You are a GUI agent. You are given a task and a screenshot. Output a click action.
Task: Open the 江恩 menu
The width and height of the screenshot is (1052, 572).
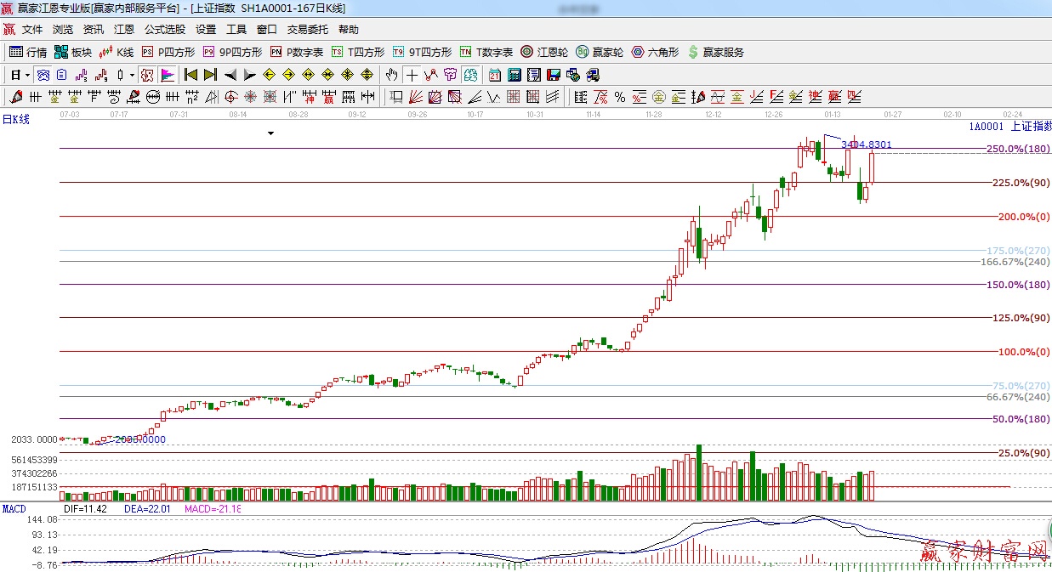pyautogui.click(x=124, y=30)
